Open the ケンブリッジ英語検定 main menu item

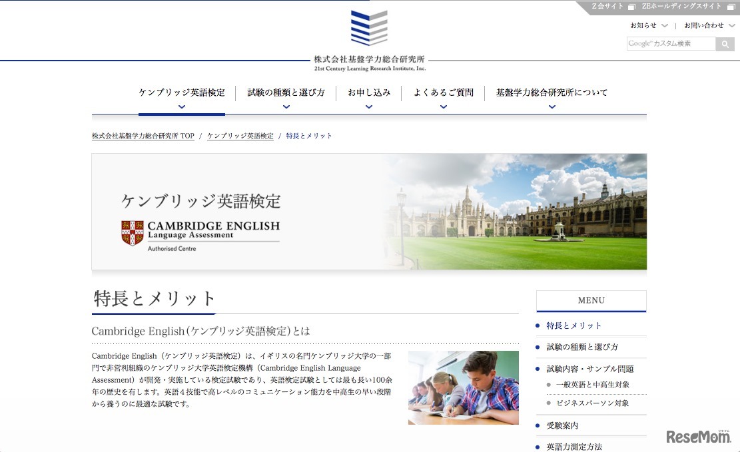coord(182,93)
